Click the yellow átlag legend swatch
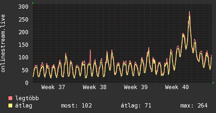 pos(10,106)
